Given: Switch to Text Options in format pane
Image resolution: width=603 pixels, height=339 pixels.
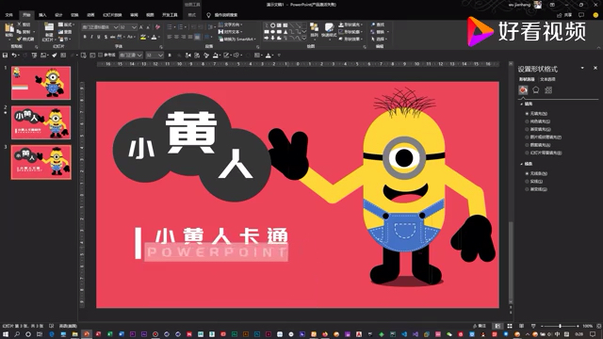Looking at the screenshot, I should pos(547,79).
